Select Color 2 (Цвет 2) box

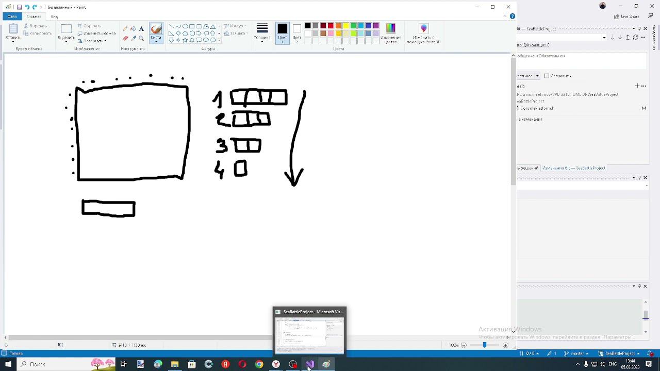(x=296, y=33)
